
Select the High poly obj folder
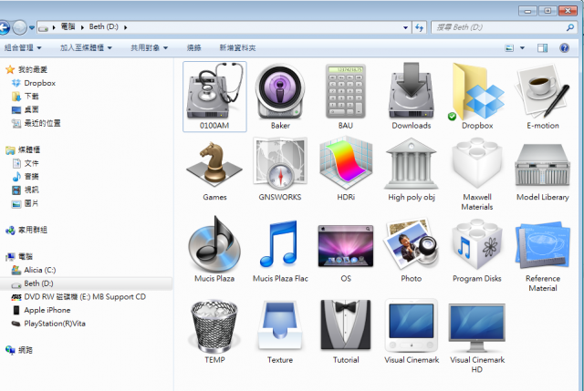pyautogui.click(x=412, y=164)
